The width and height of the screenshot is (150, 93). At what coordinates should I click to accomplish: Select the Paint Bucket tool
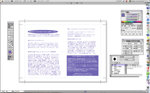9,46
